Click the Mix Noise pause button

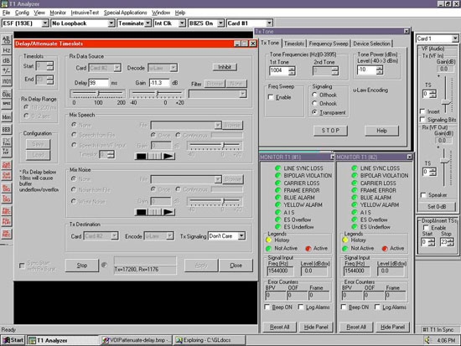coord(155,212)
